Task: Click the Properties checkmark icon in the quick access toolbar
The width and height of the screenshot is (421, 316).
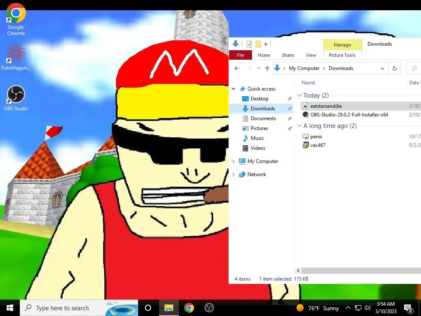Action: point(249,44)
